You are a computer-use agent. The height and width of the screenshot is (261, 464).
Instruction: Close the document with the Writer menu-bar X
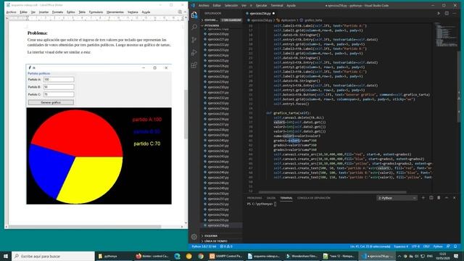186,12
